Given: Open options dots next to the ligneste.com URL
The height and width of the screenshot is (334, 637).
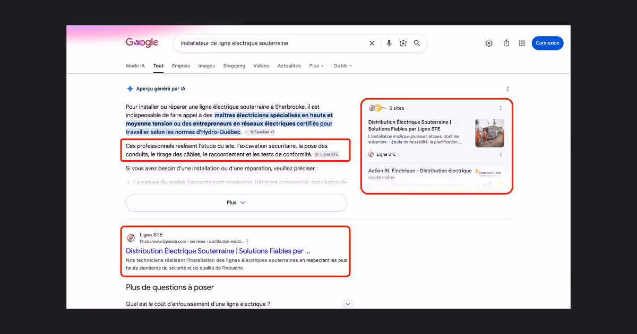Looking at the screenshot, I should coord(247,241).
